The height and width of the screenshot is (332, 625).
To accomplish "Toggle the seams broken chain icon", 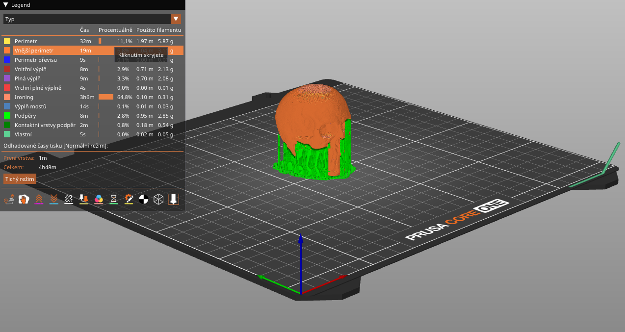I will click(69, 199).
